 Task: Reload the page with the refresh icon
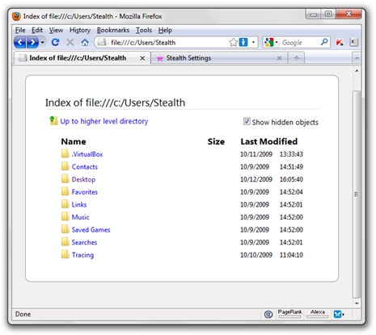[x=56, y=42]
